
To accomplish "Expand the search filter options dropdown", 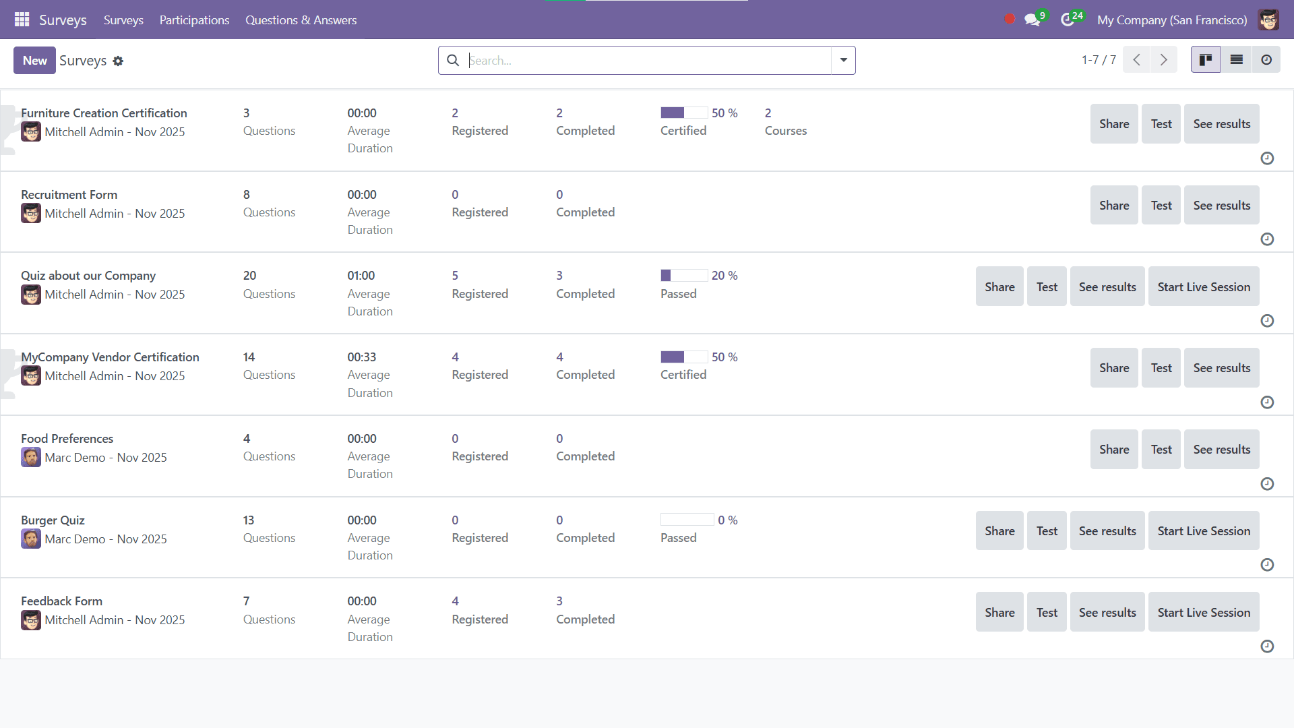I will [x=842, y=60].
